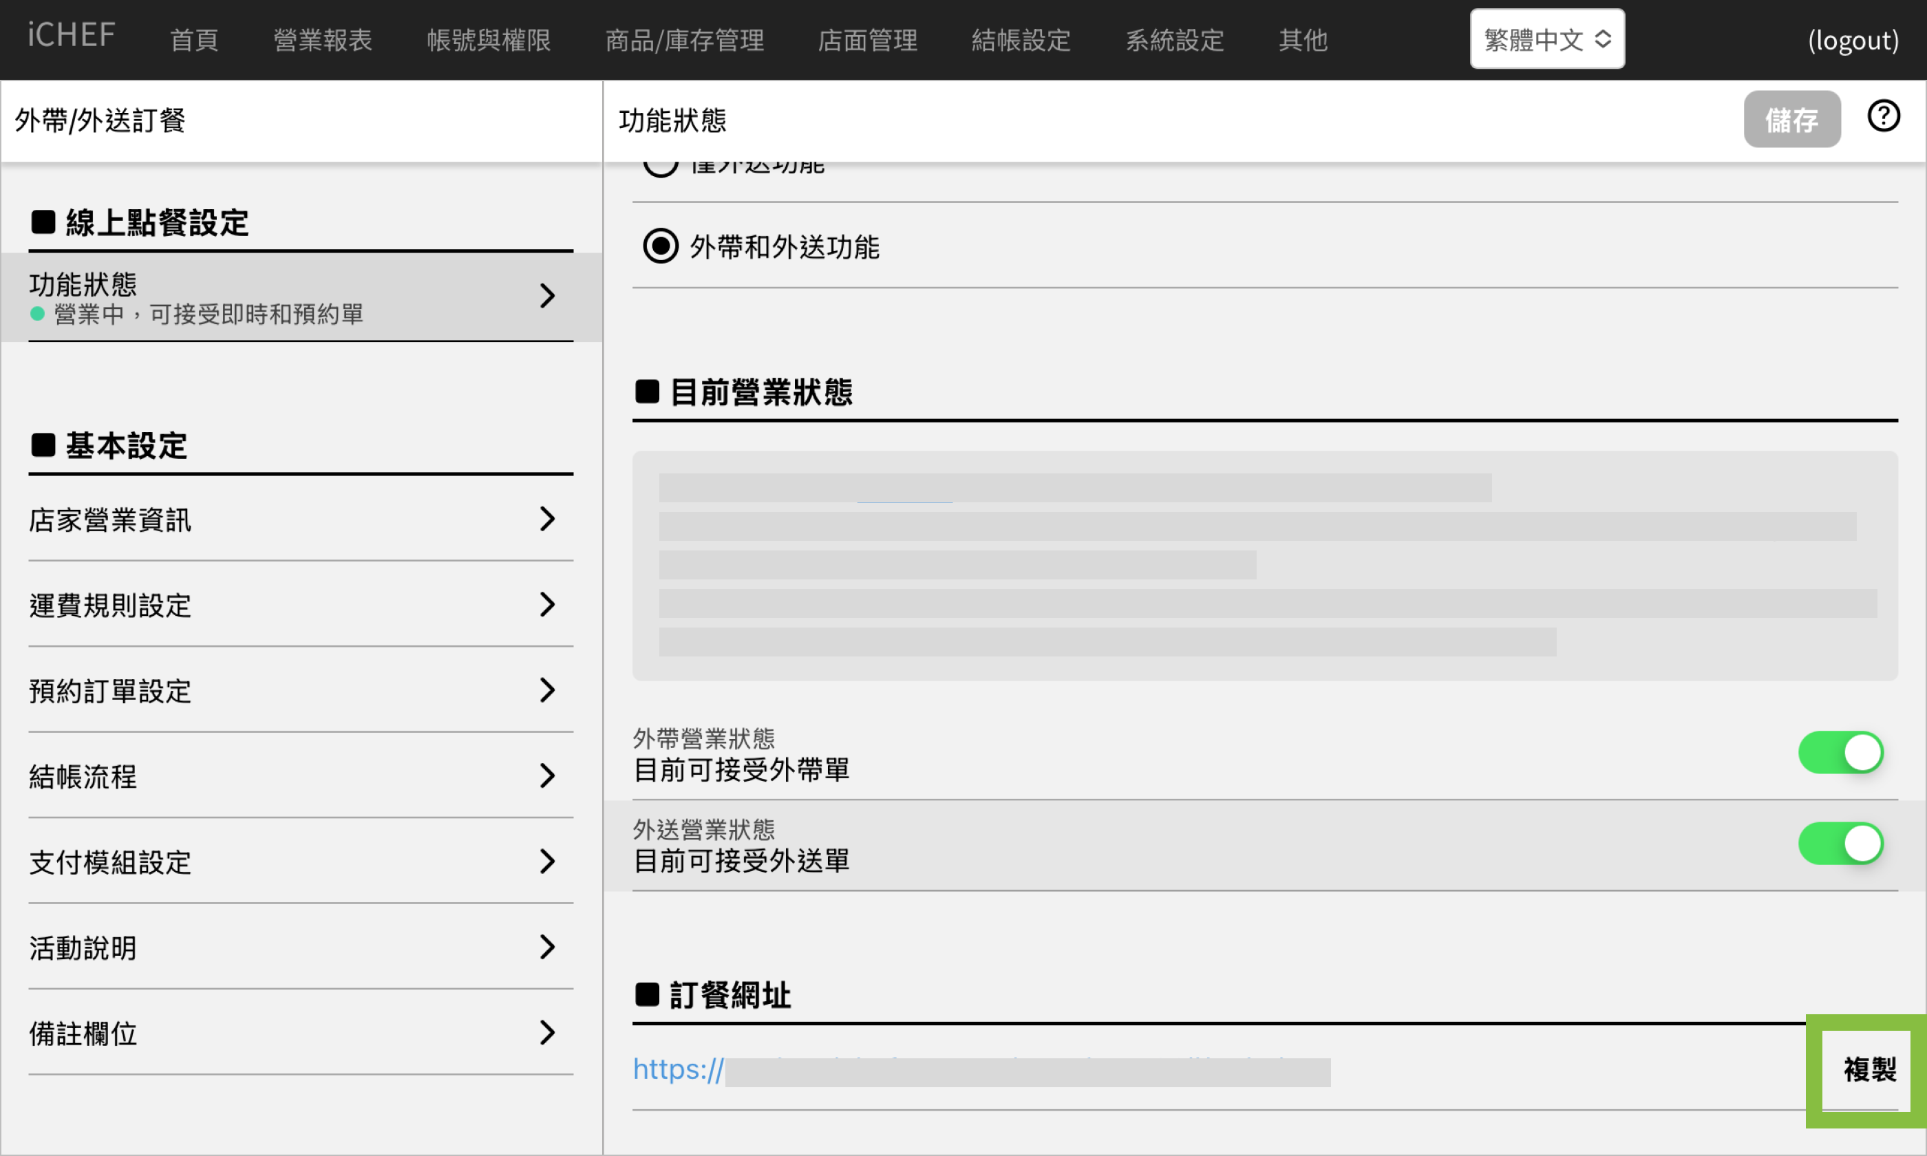Open 結帳流程 chevron arrow
This screenshot has height=1156, width=1927.
[547, 776]
